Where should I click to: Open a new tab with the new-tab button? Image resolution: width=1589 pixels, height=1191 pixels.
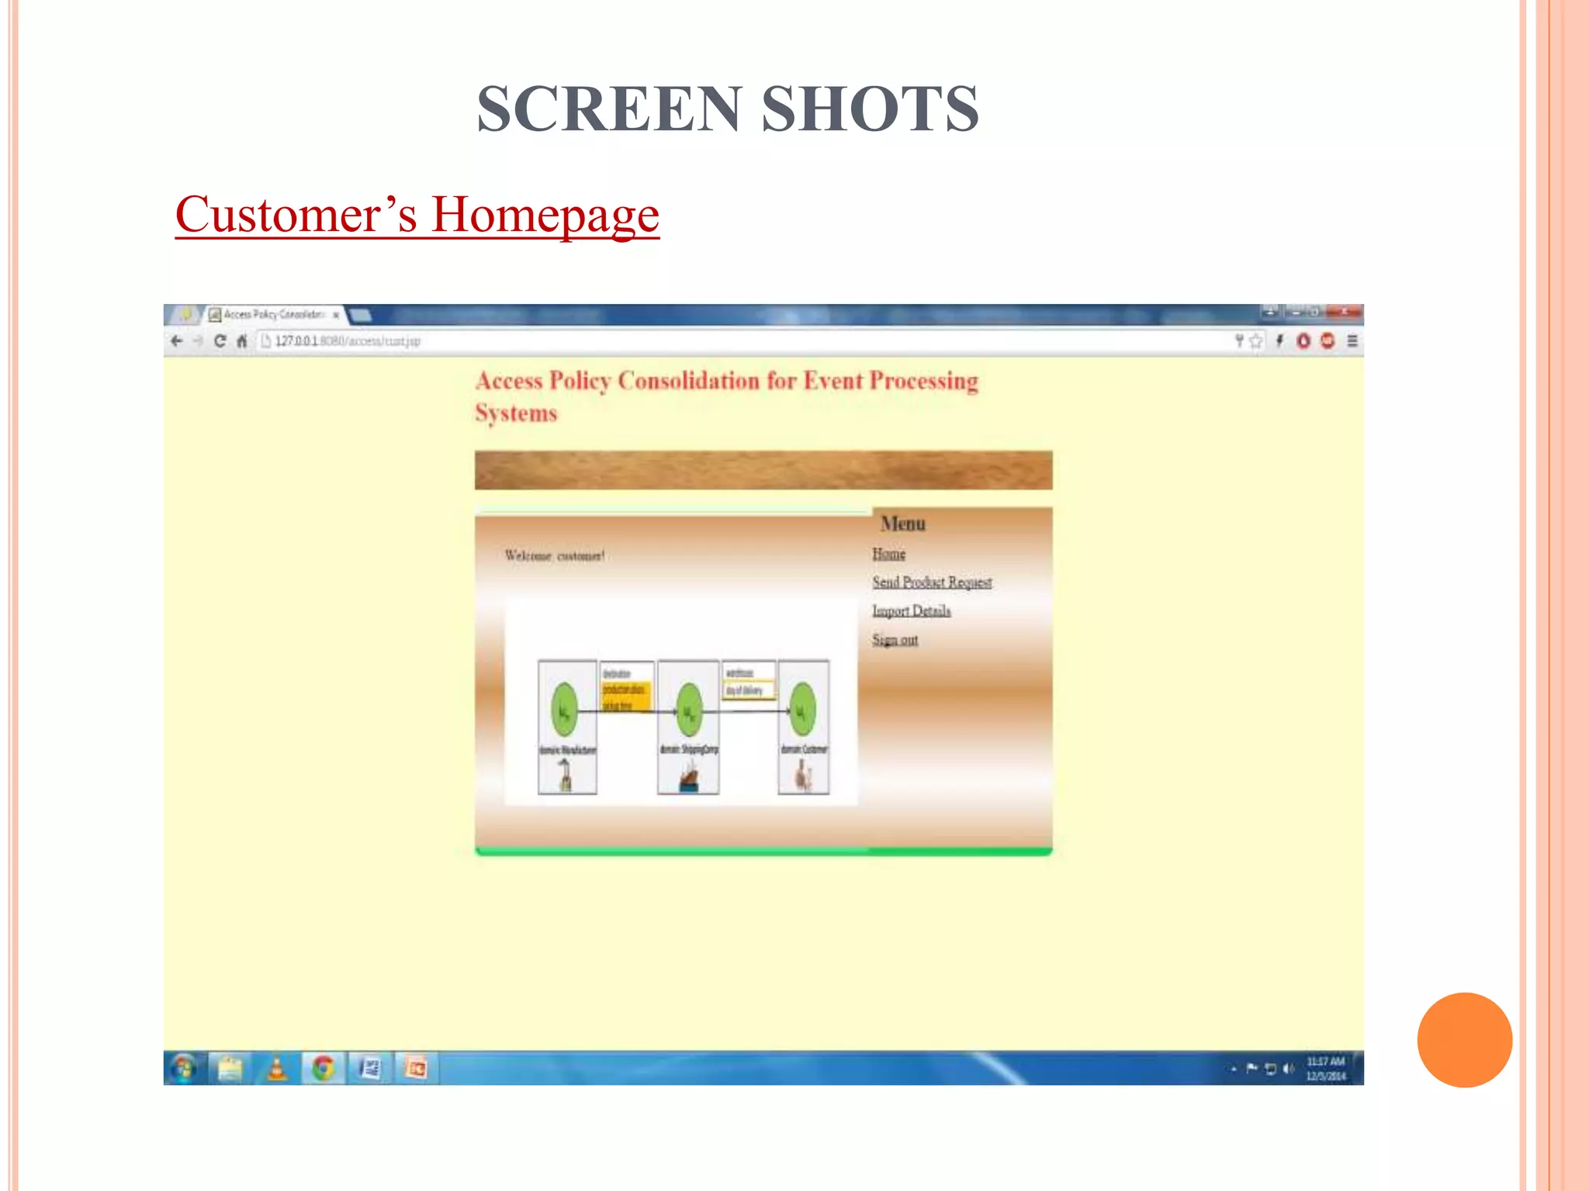[x=361, y=315]
